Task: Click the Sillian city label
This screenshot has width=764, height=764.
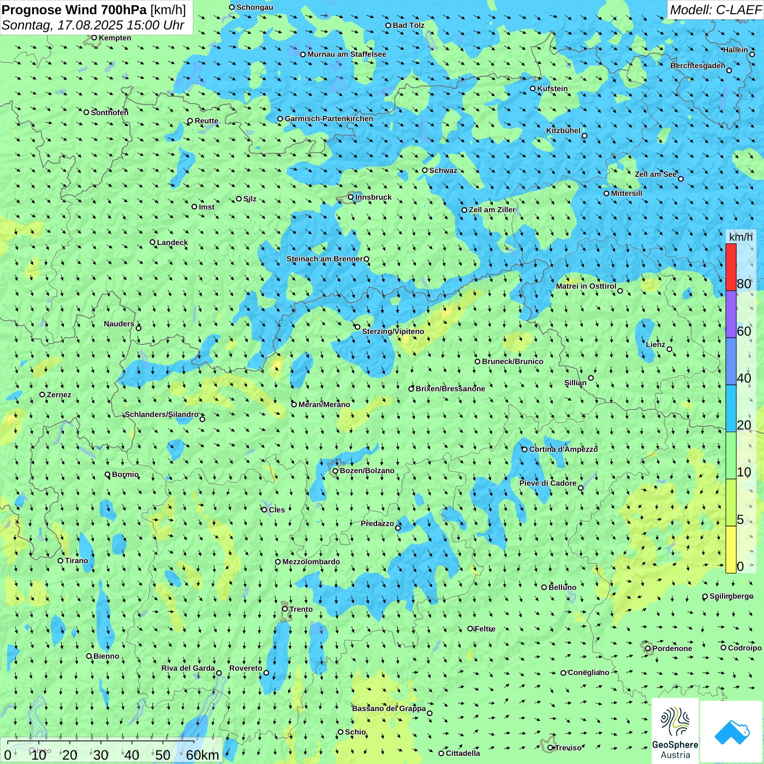Action: point(575,383)
